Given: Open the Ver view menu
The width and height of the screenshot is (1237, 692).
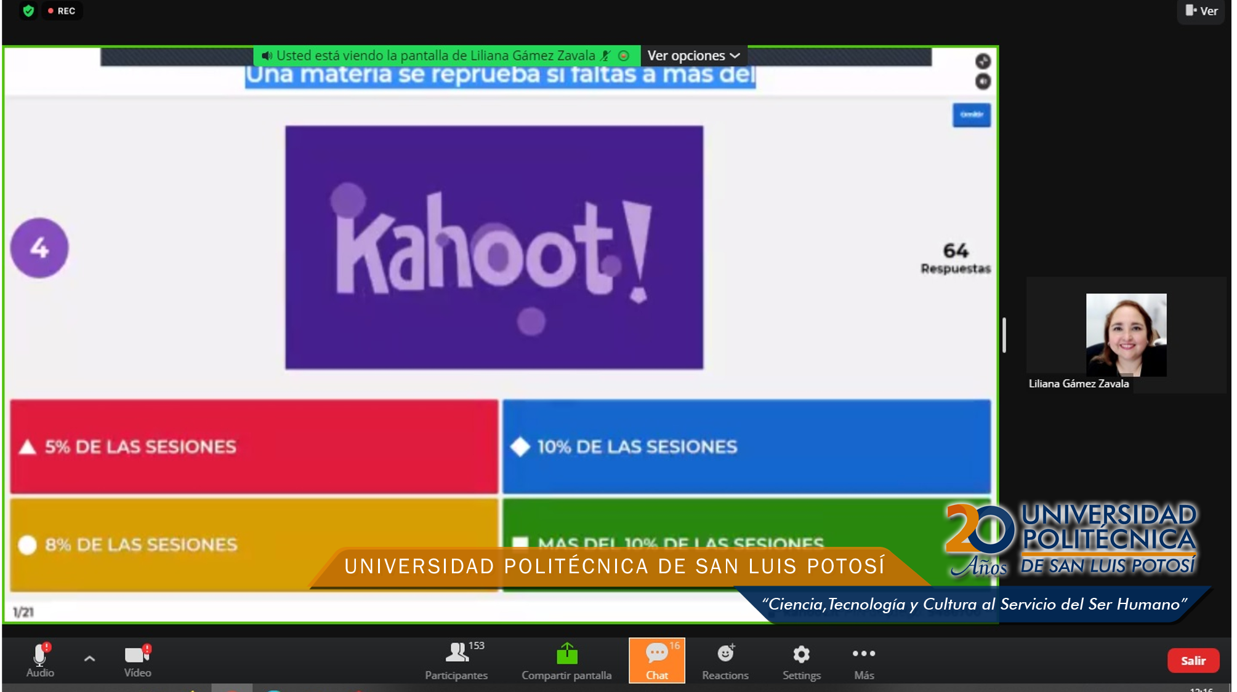Looking at the screenshot, I should tap(1201, 11).
